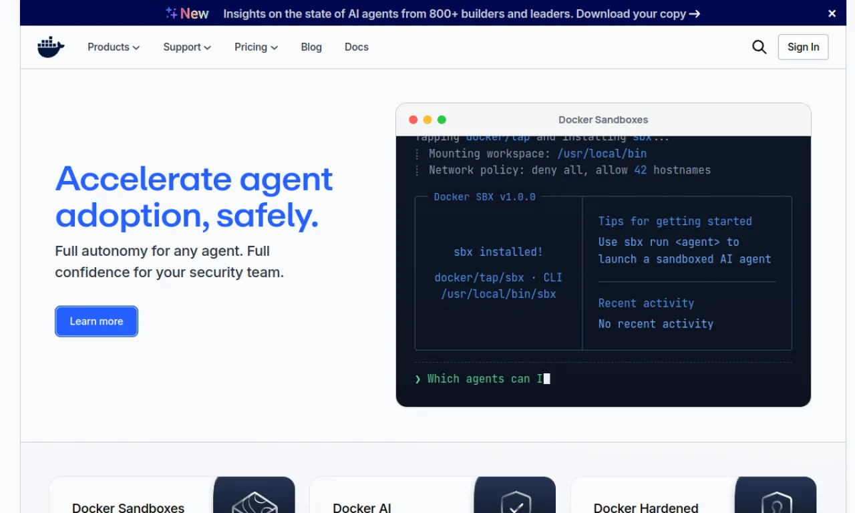This screenshot has width=855, height=513.
Task: Open the Docs page
Action: coord(357,47)
